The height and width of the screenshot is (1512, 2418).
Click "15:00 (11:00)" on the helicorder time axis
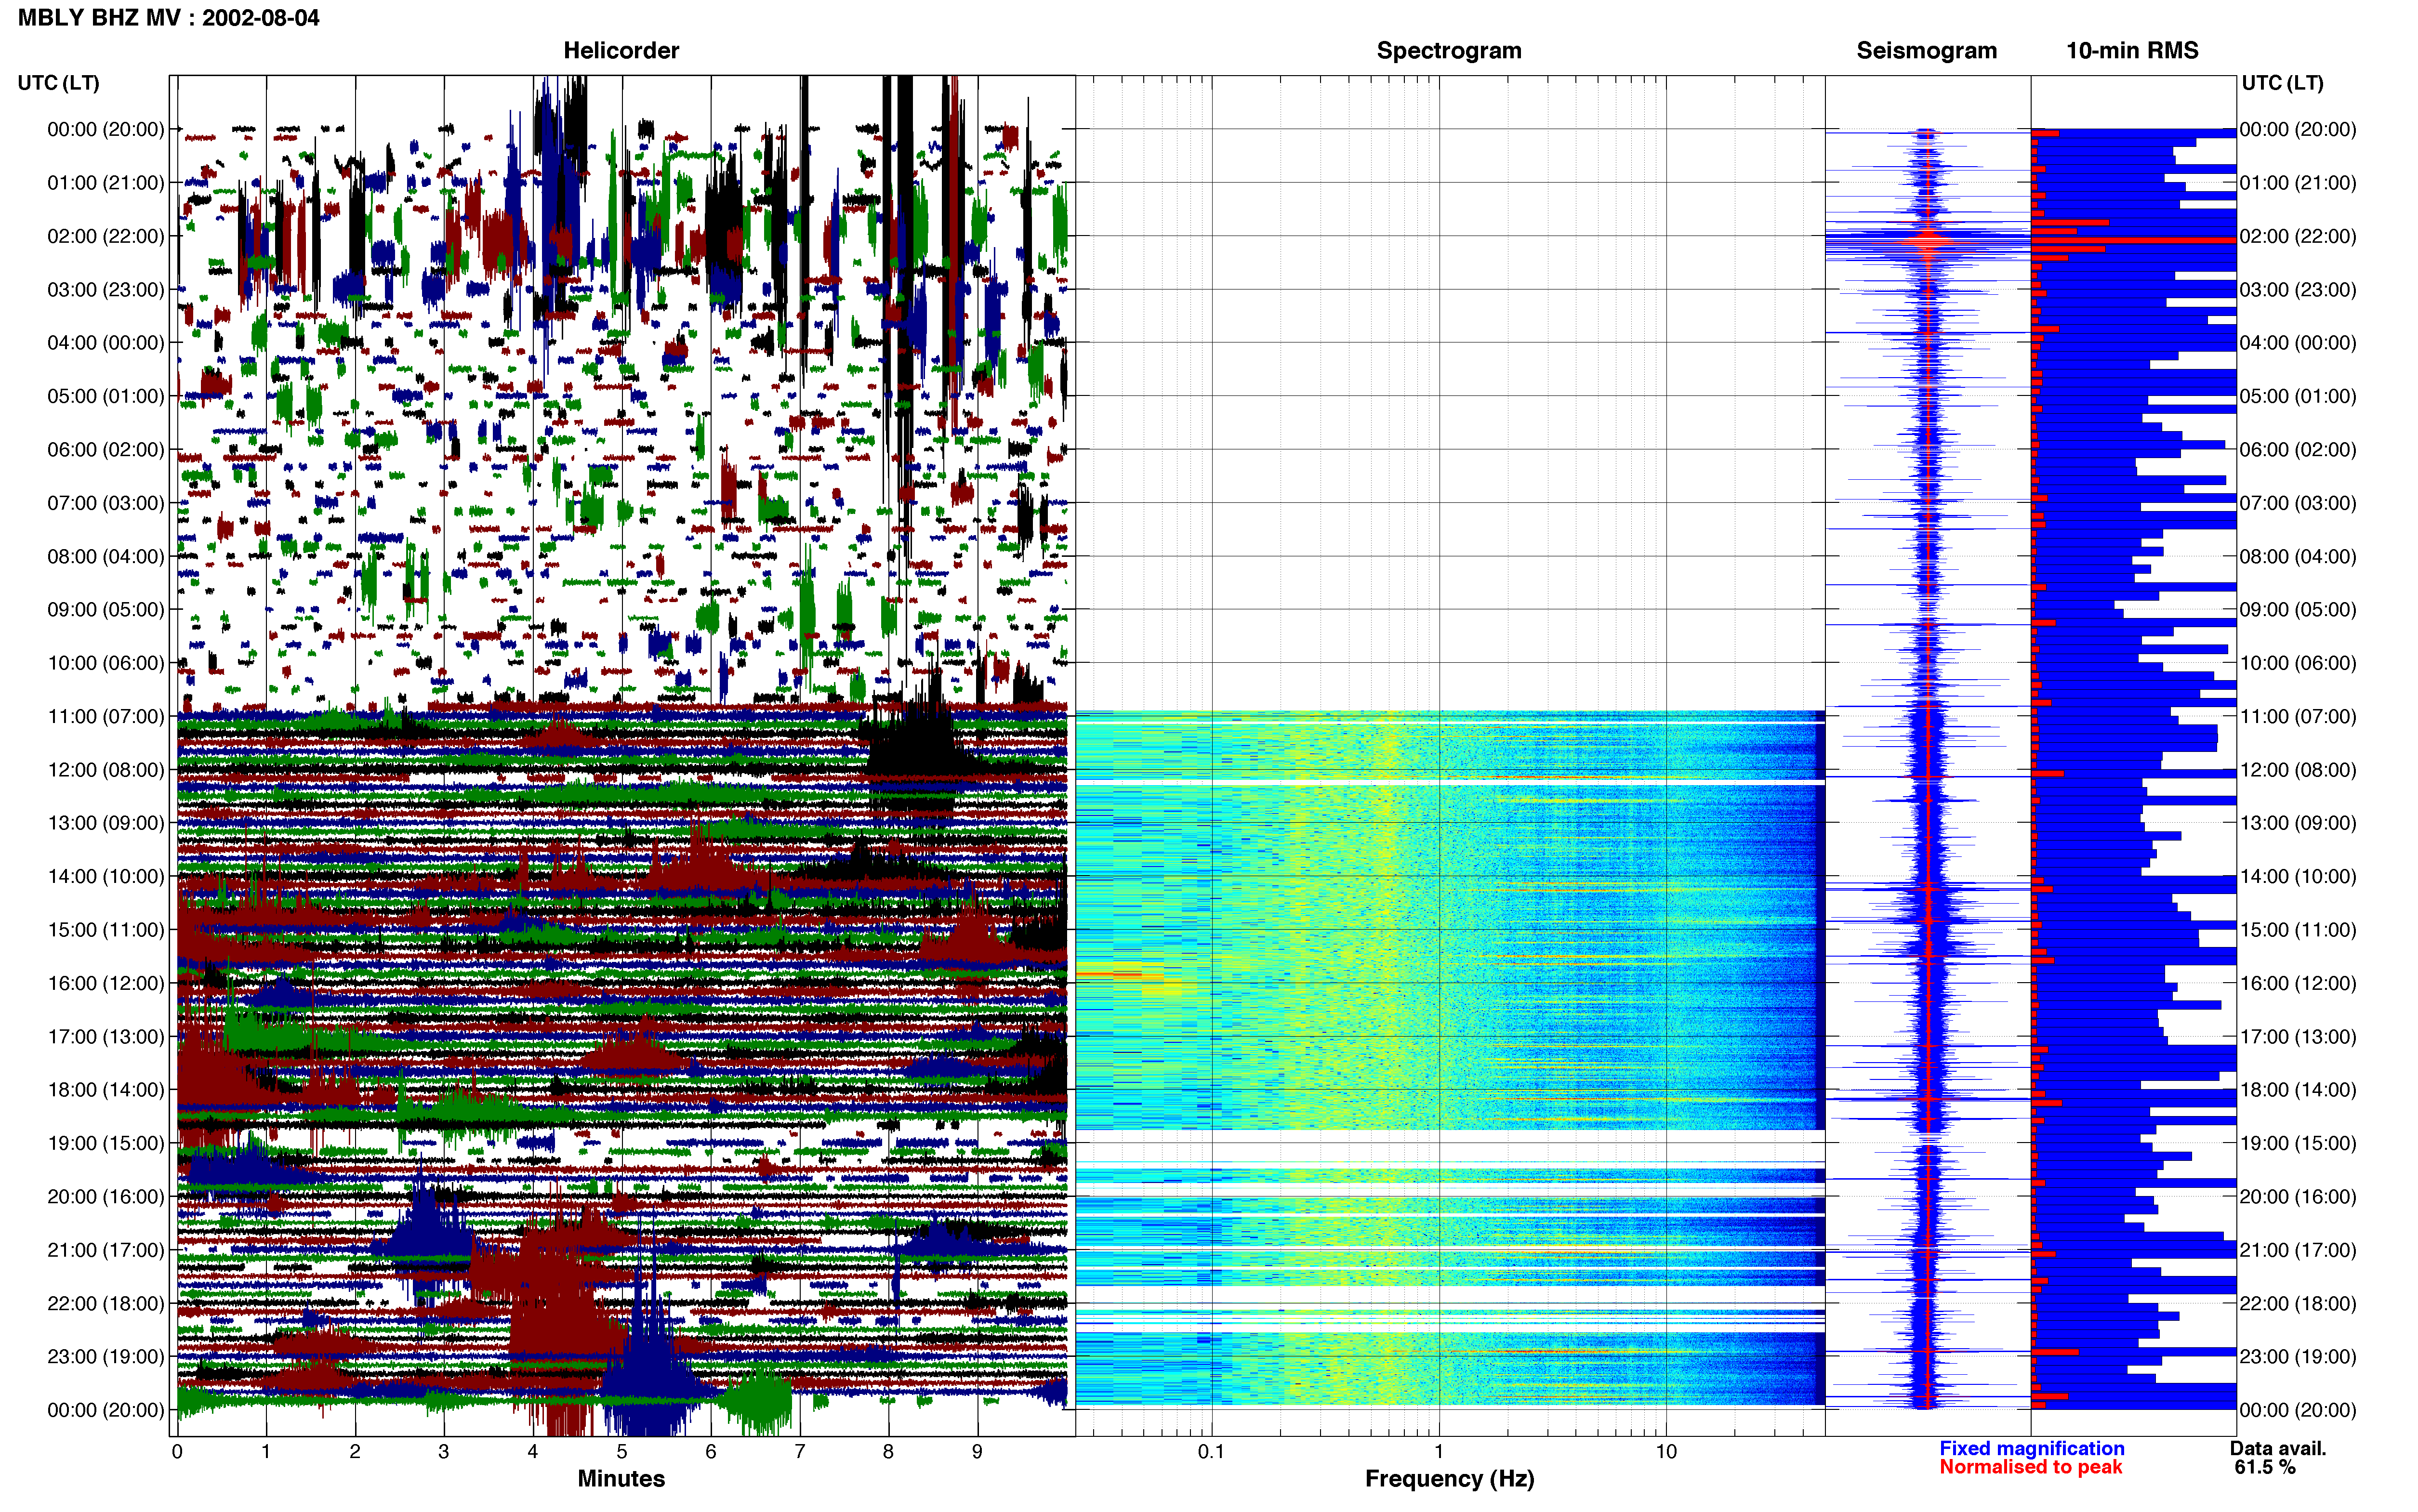click(106, 930)
